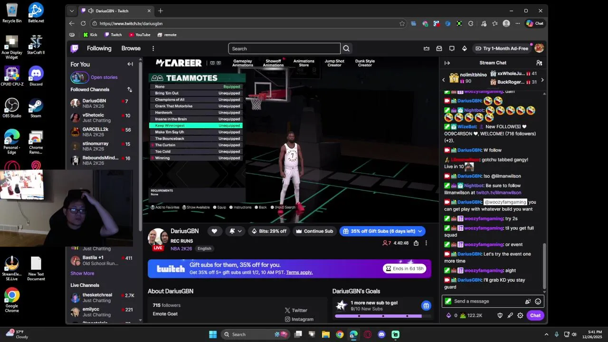Viewport: 608px width, 342px height.
Task: Show next gift leaderboard page arrow
Action: click(x=542, y=80)
